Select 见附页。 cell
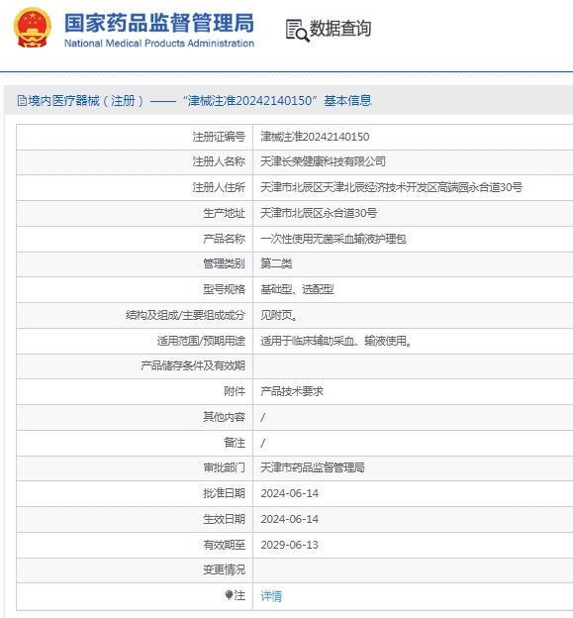This screenshot has height=618, width=573. (279, 315)
